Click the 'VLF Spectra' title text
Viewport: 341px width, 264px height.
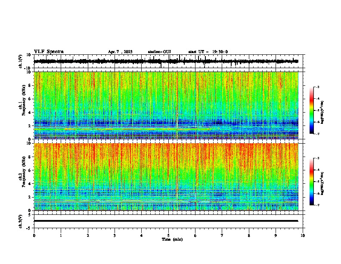point(49,52)
